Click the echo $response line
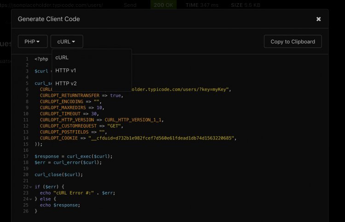 [60, 205]
